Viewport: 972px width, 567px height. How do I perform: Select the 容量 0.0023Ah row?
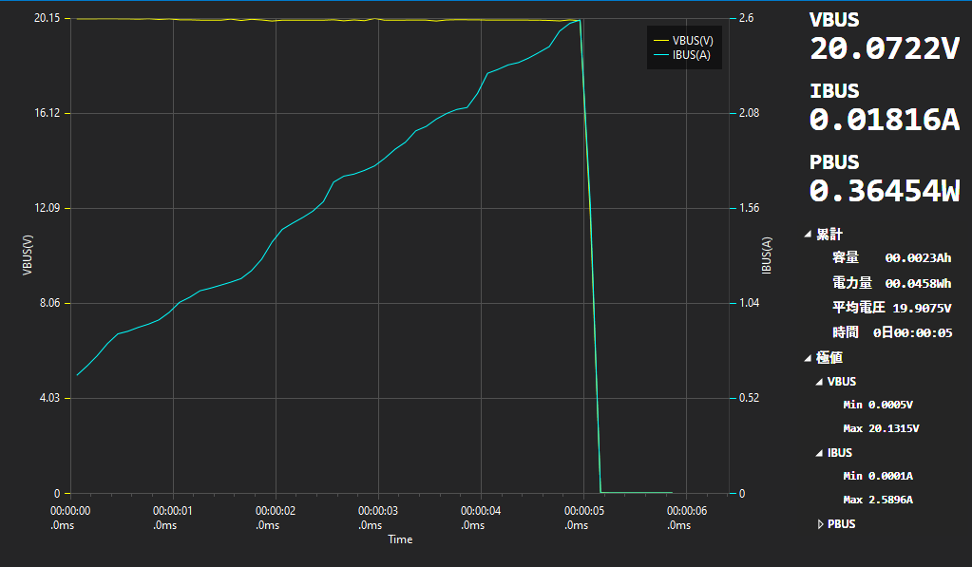click(891, 257)
